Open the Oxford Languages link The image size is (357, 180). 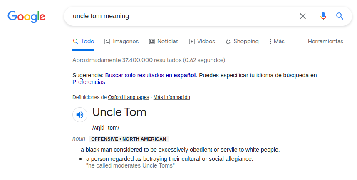click(x=129, y=97)
